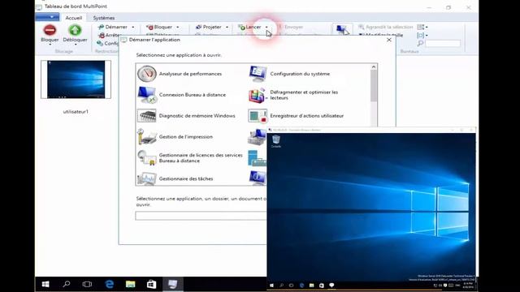Select the utilisateur1 desktop thumbnail
This screenshot has height=292, width=520.
click(76, 79)
